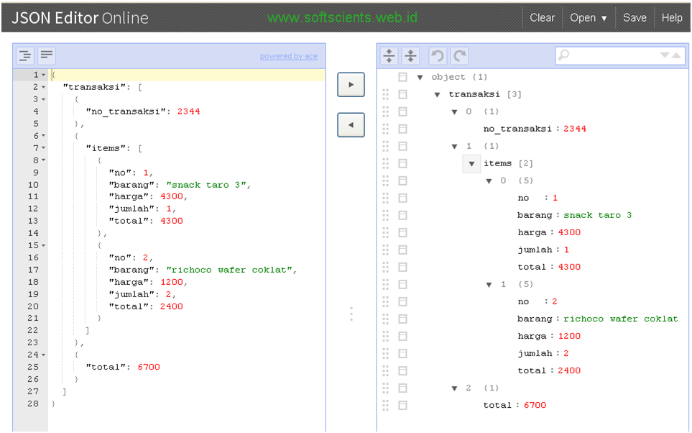Viewport: 692px width, 433px height.
Task: Click line number 28 in gutter
Action: 32,404
